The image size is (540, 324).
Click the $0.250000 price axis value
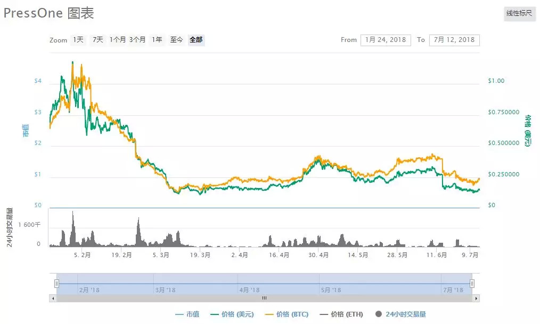[x=503, y=174]
